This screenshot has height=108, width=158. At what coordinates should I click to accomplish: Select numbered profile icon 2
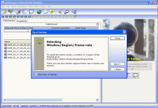pos(7,17)
